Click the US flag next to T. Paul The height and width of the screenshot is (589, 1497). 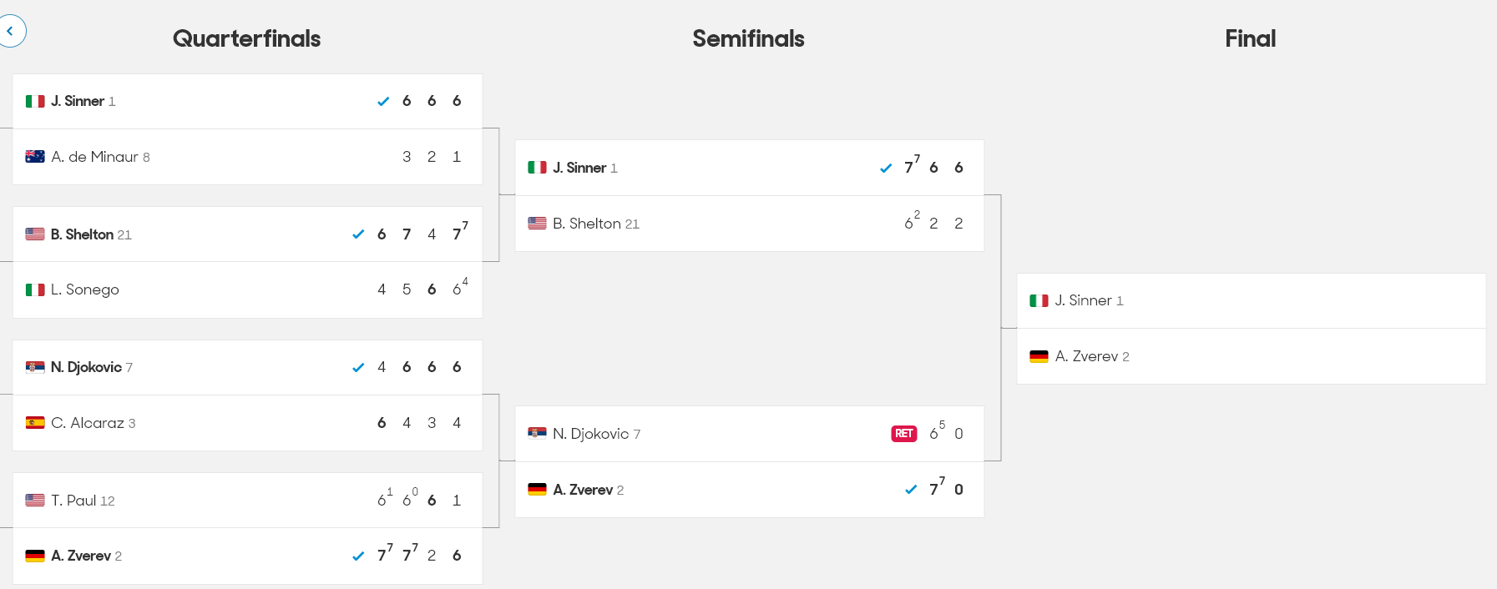(35, 501)
